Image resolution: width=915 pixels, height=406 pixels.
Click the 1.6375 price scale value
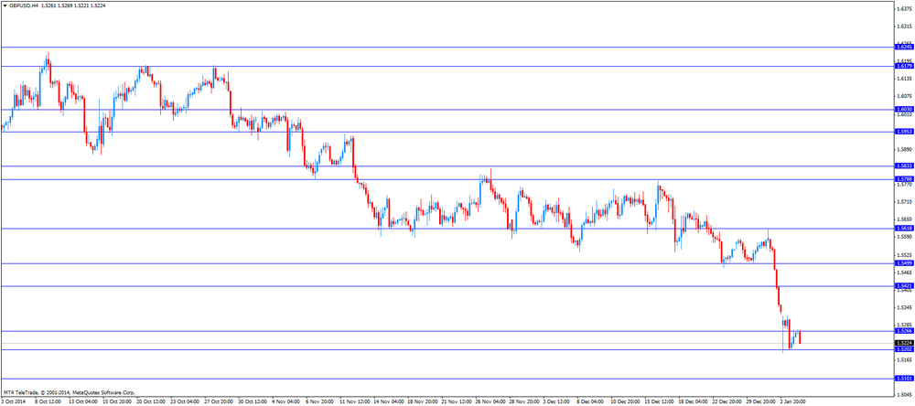point(905,9)
